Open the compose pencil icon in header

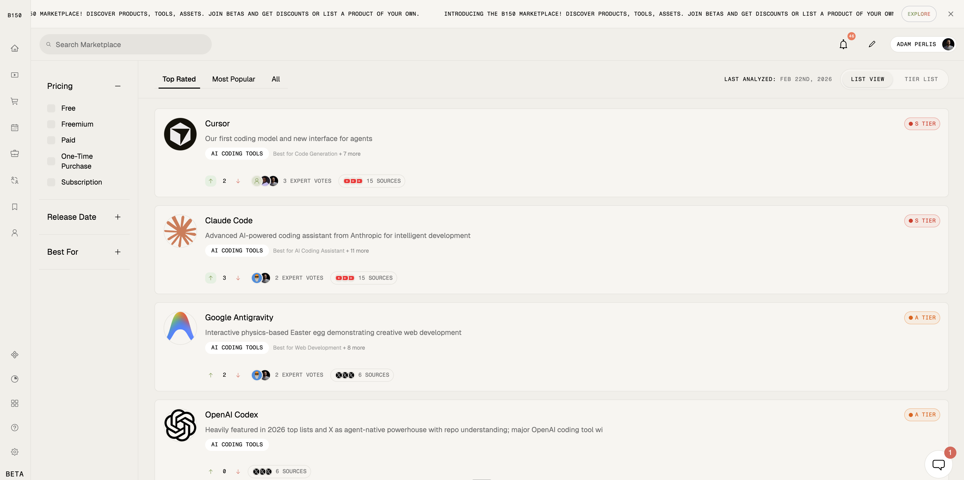872,44
